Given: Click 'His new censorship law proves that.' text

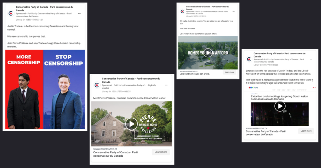Looking at the screenshot, I should [x=26, y=36].
